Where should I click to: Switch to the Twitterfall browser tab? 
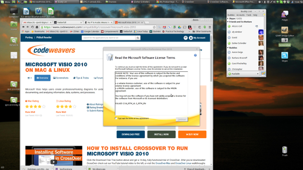[x=68, y=22]
